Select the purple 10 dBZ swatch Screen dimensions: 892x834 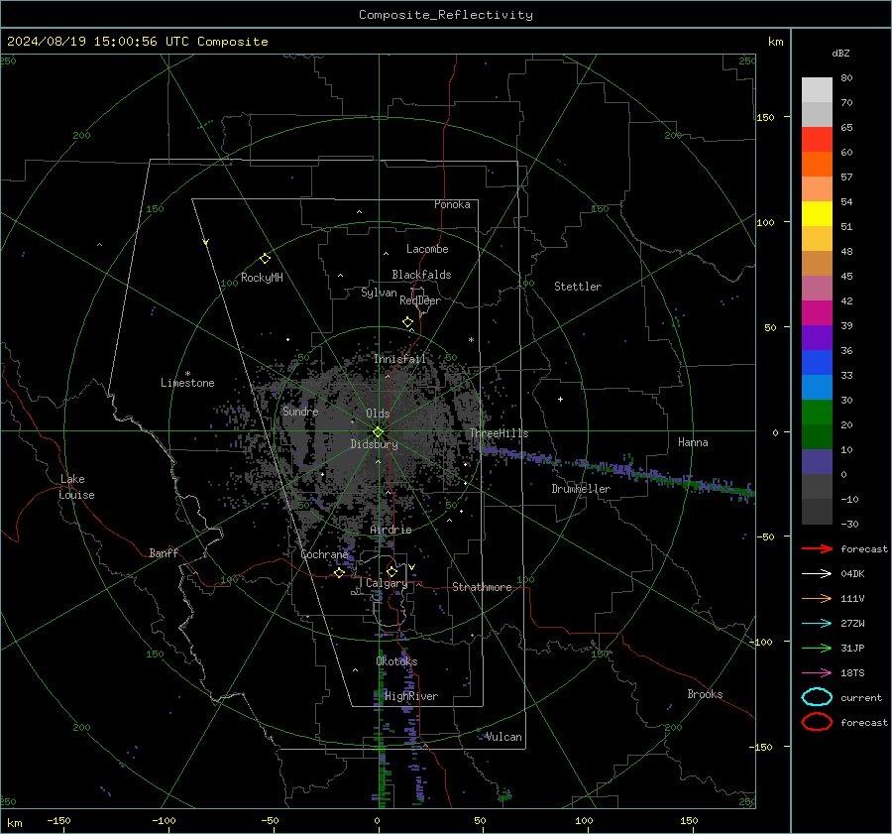click(817, 462)
